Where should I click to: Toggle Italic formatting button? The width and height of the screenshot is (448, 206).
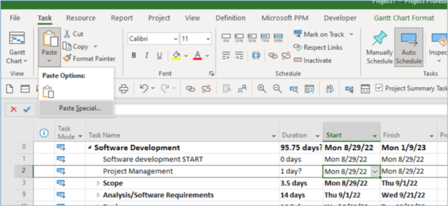pos(146,55)
